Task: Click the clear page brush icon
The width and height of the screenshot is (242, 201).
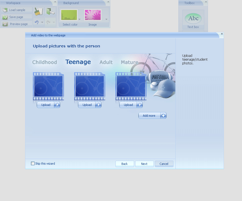Action: click(x=38, y=11)
